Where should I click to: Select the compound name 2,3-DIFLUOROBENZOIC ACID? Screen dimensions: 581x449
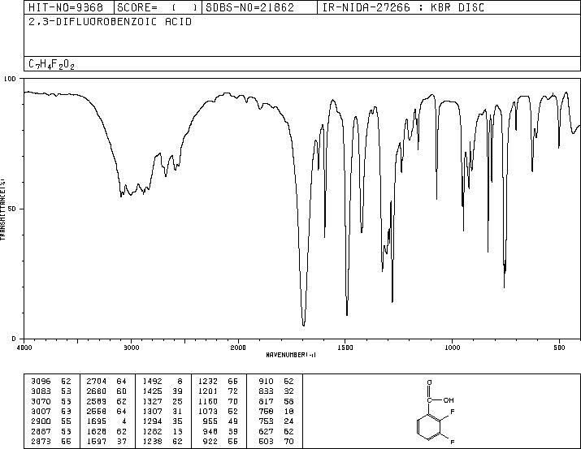[x=110, y=22]
